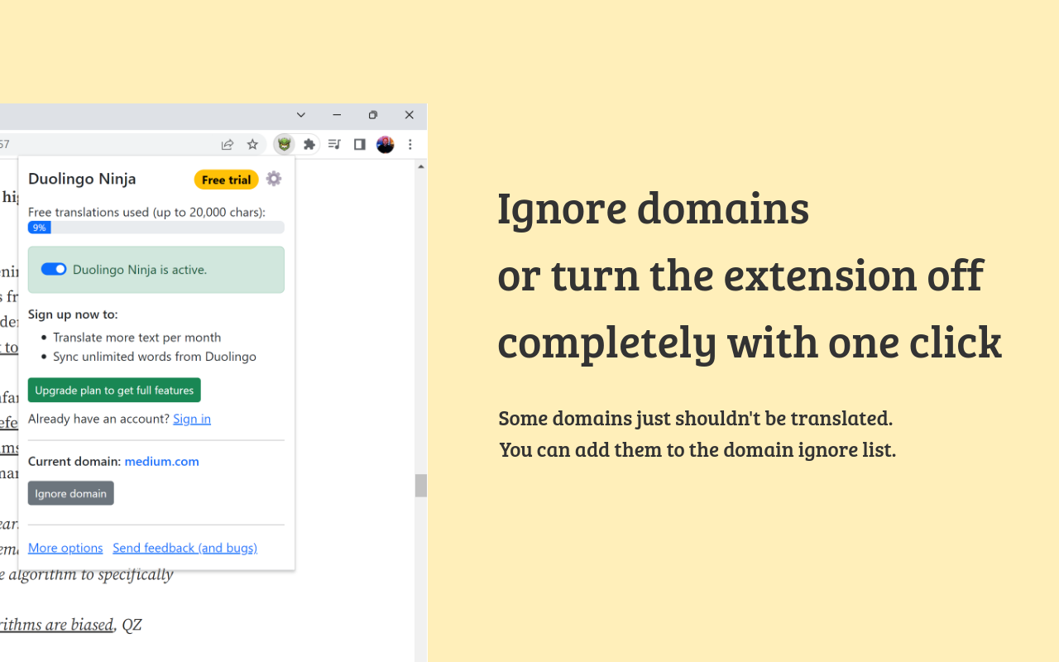Open the More options link

click(65, 548)
